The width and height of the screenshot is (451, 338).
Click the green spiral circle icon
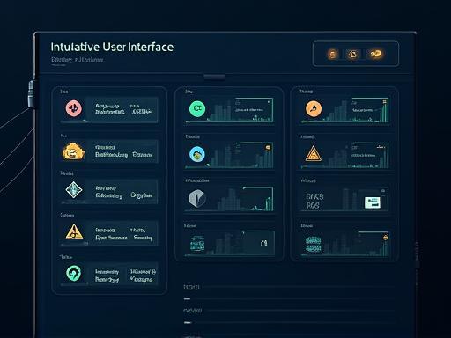click(73, 273)
